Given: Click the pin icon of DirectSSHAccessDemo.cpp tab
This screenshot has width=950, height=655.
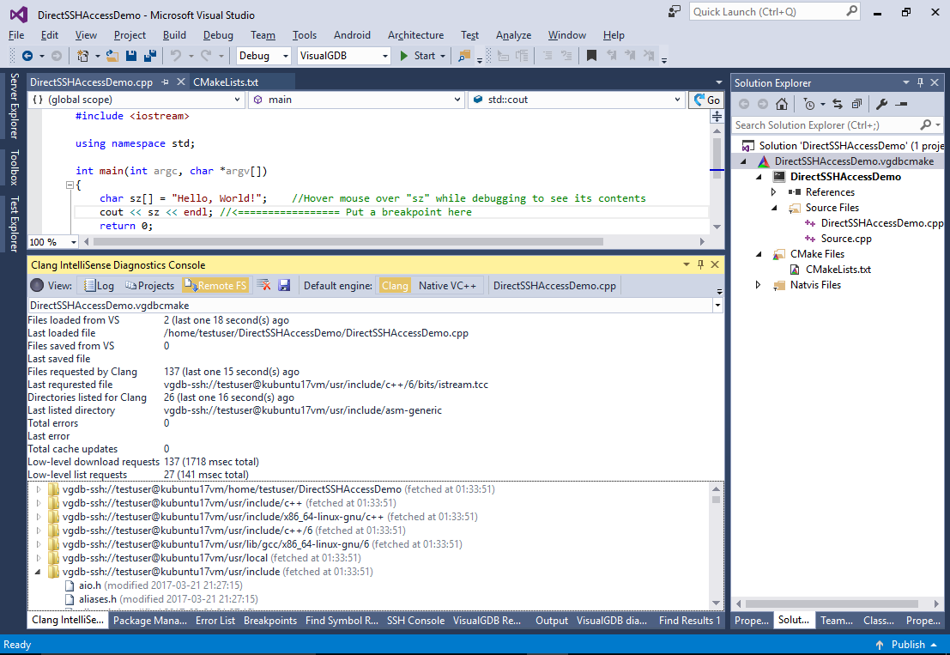Looking at the screenshot, I should point(166,82).
